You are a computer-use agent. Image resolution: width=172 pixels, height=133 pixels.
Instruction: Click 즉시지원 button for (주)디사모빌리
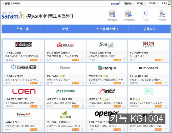tap(34, 60)
